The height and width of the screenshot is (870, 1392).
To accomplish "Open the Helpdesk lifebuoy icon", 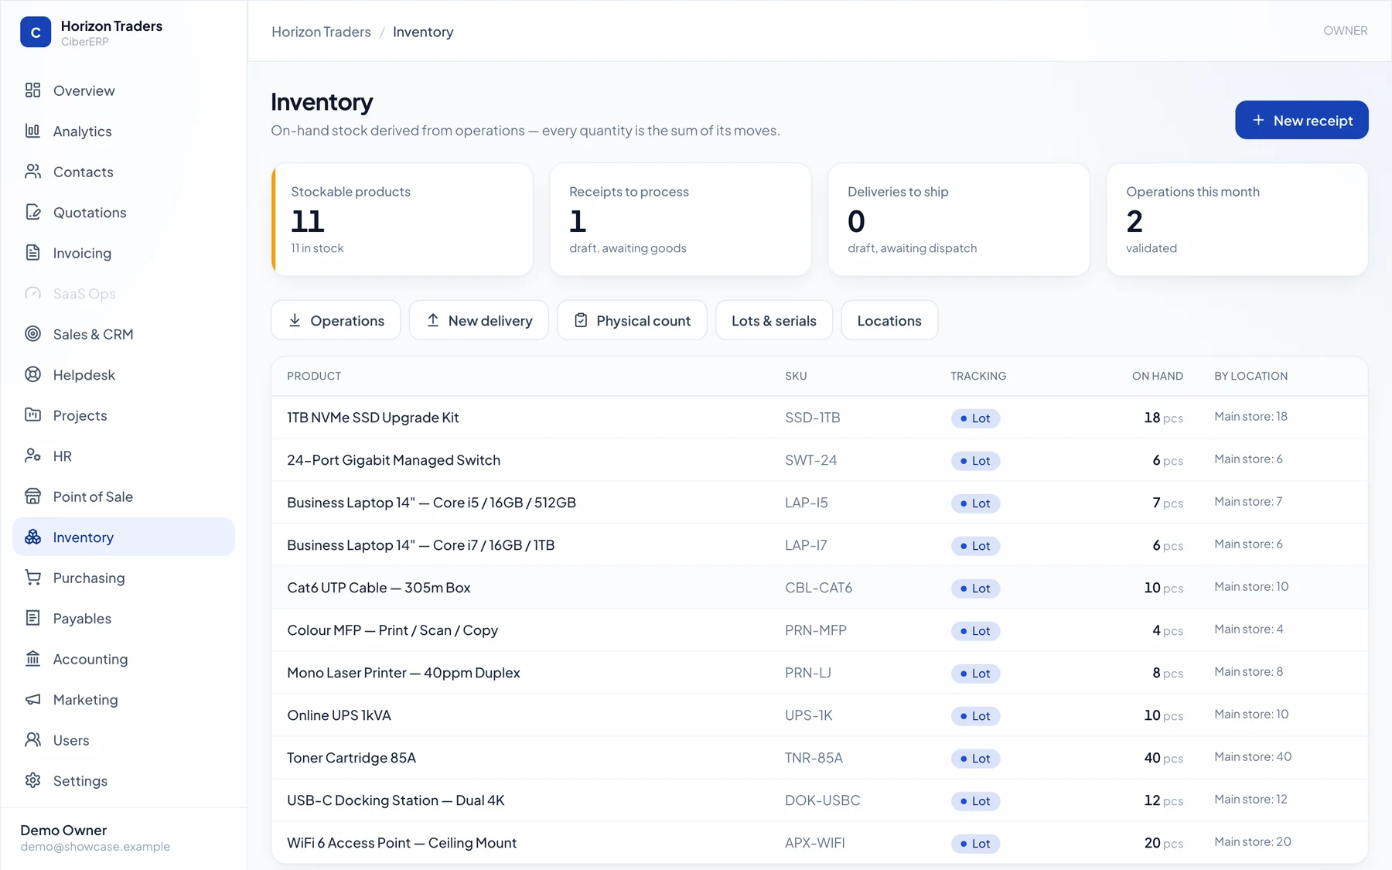I will pos(32,374).
